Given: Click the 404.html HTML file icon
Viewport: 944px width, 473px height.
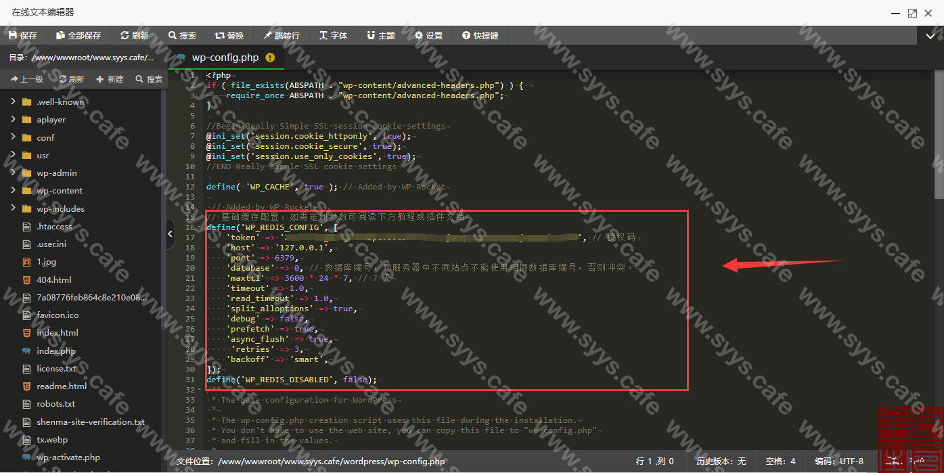Looking at the screenshot, I should tap(26, 279).
